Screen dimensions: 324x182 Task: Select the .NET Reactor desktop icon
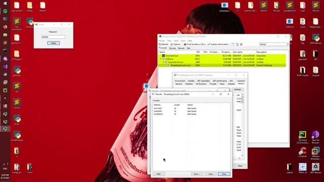coord(315,168)
